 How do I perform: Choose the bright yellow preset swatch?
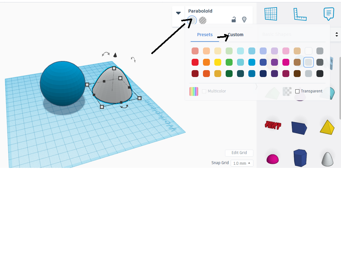tap(218, 62)
